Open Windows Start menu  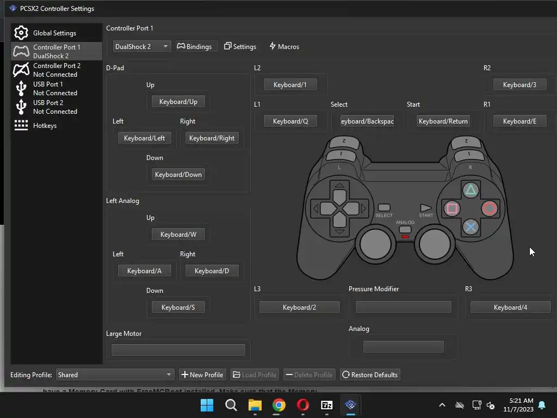click(207, 405)
